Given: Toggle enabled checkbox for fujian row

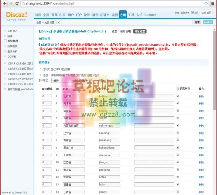Looking at the screenshot, I should 178,184.
